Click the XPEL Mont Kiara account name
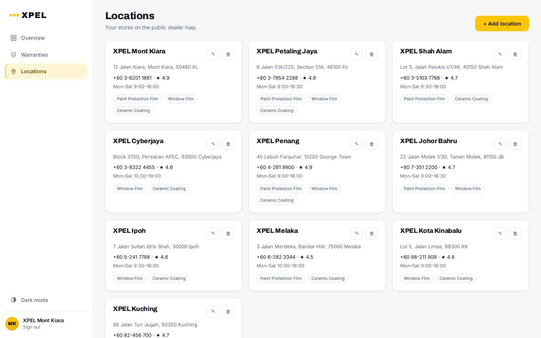This screenshot has height=338, width=541. tap(43, 320)
